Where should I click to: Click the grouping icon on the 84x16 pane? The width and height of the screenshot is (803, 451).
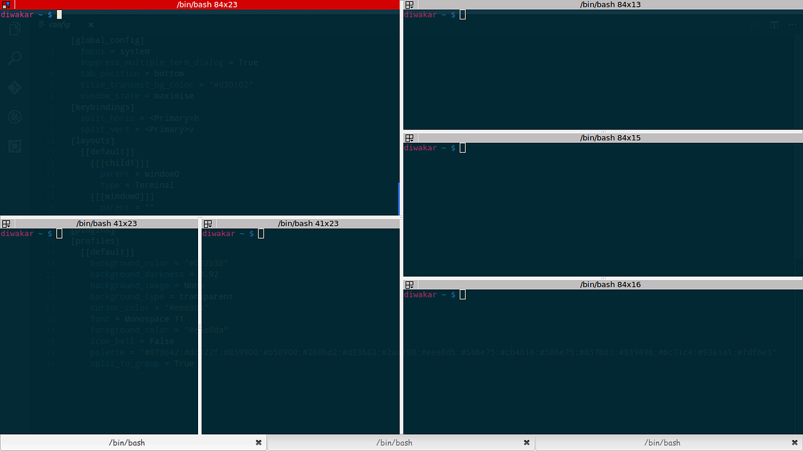click(409, 285)
